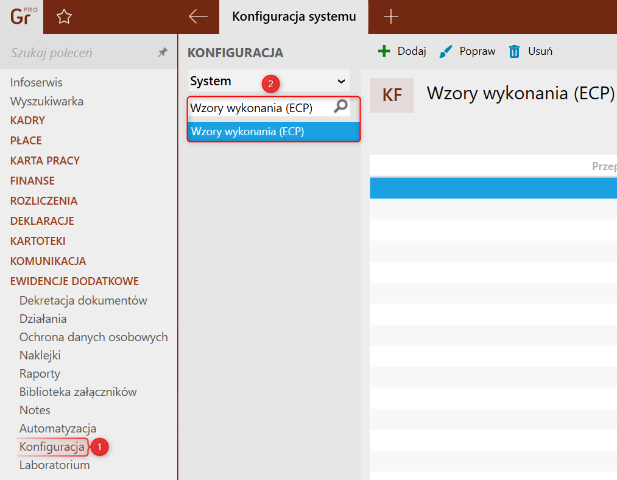The height and width of the screenshot is (480, 617).
Task: Open Ochrona danych osobowych item
Action: [94, 337]
